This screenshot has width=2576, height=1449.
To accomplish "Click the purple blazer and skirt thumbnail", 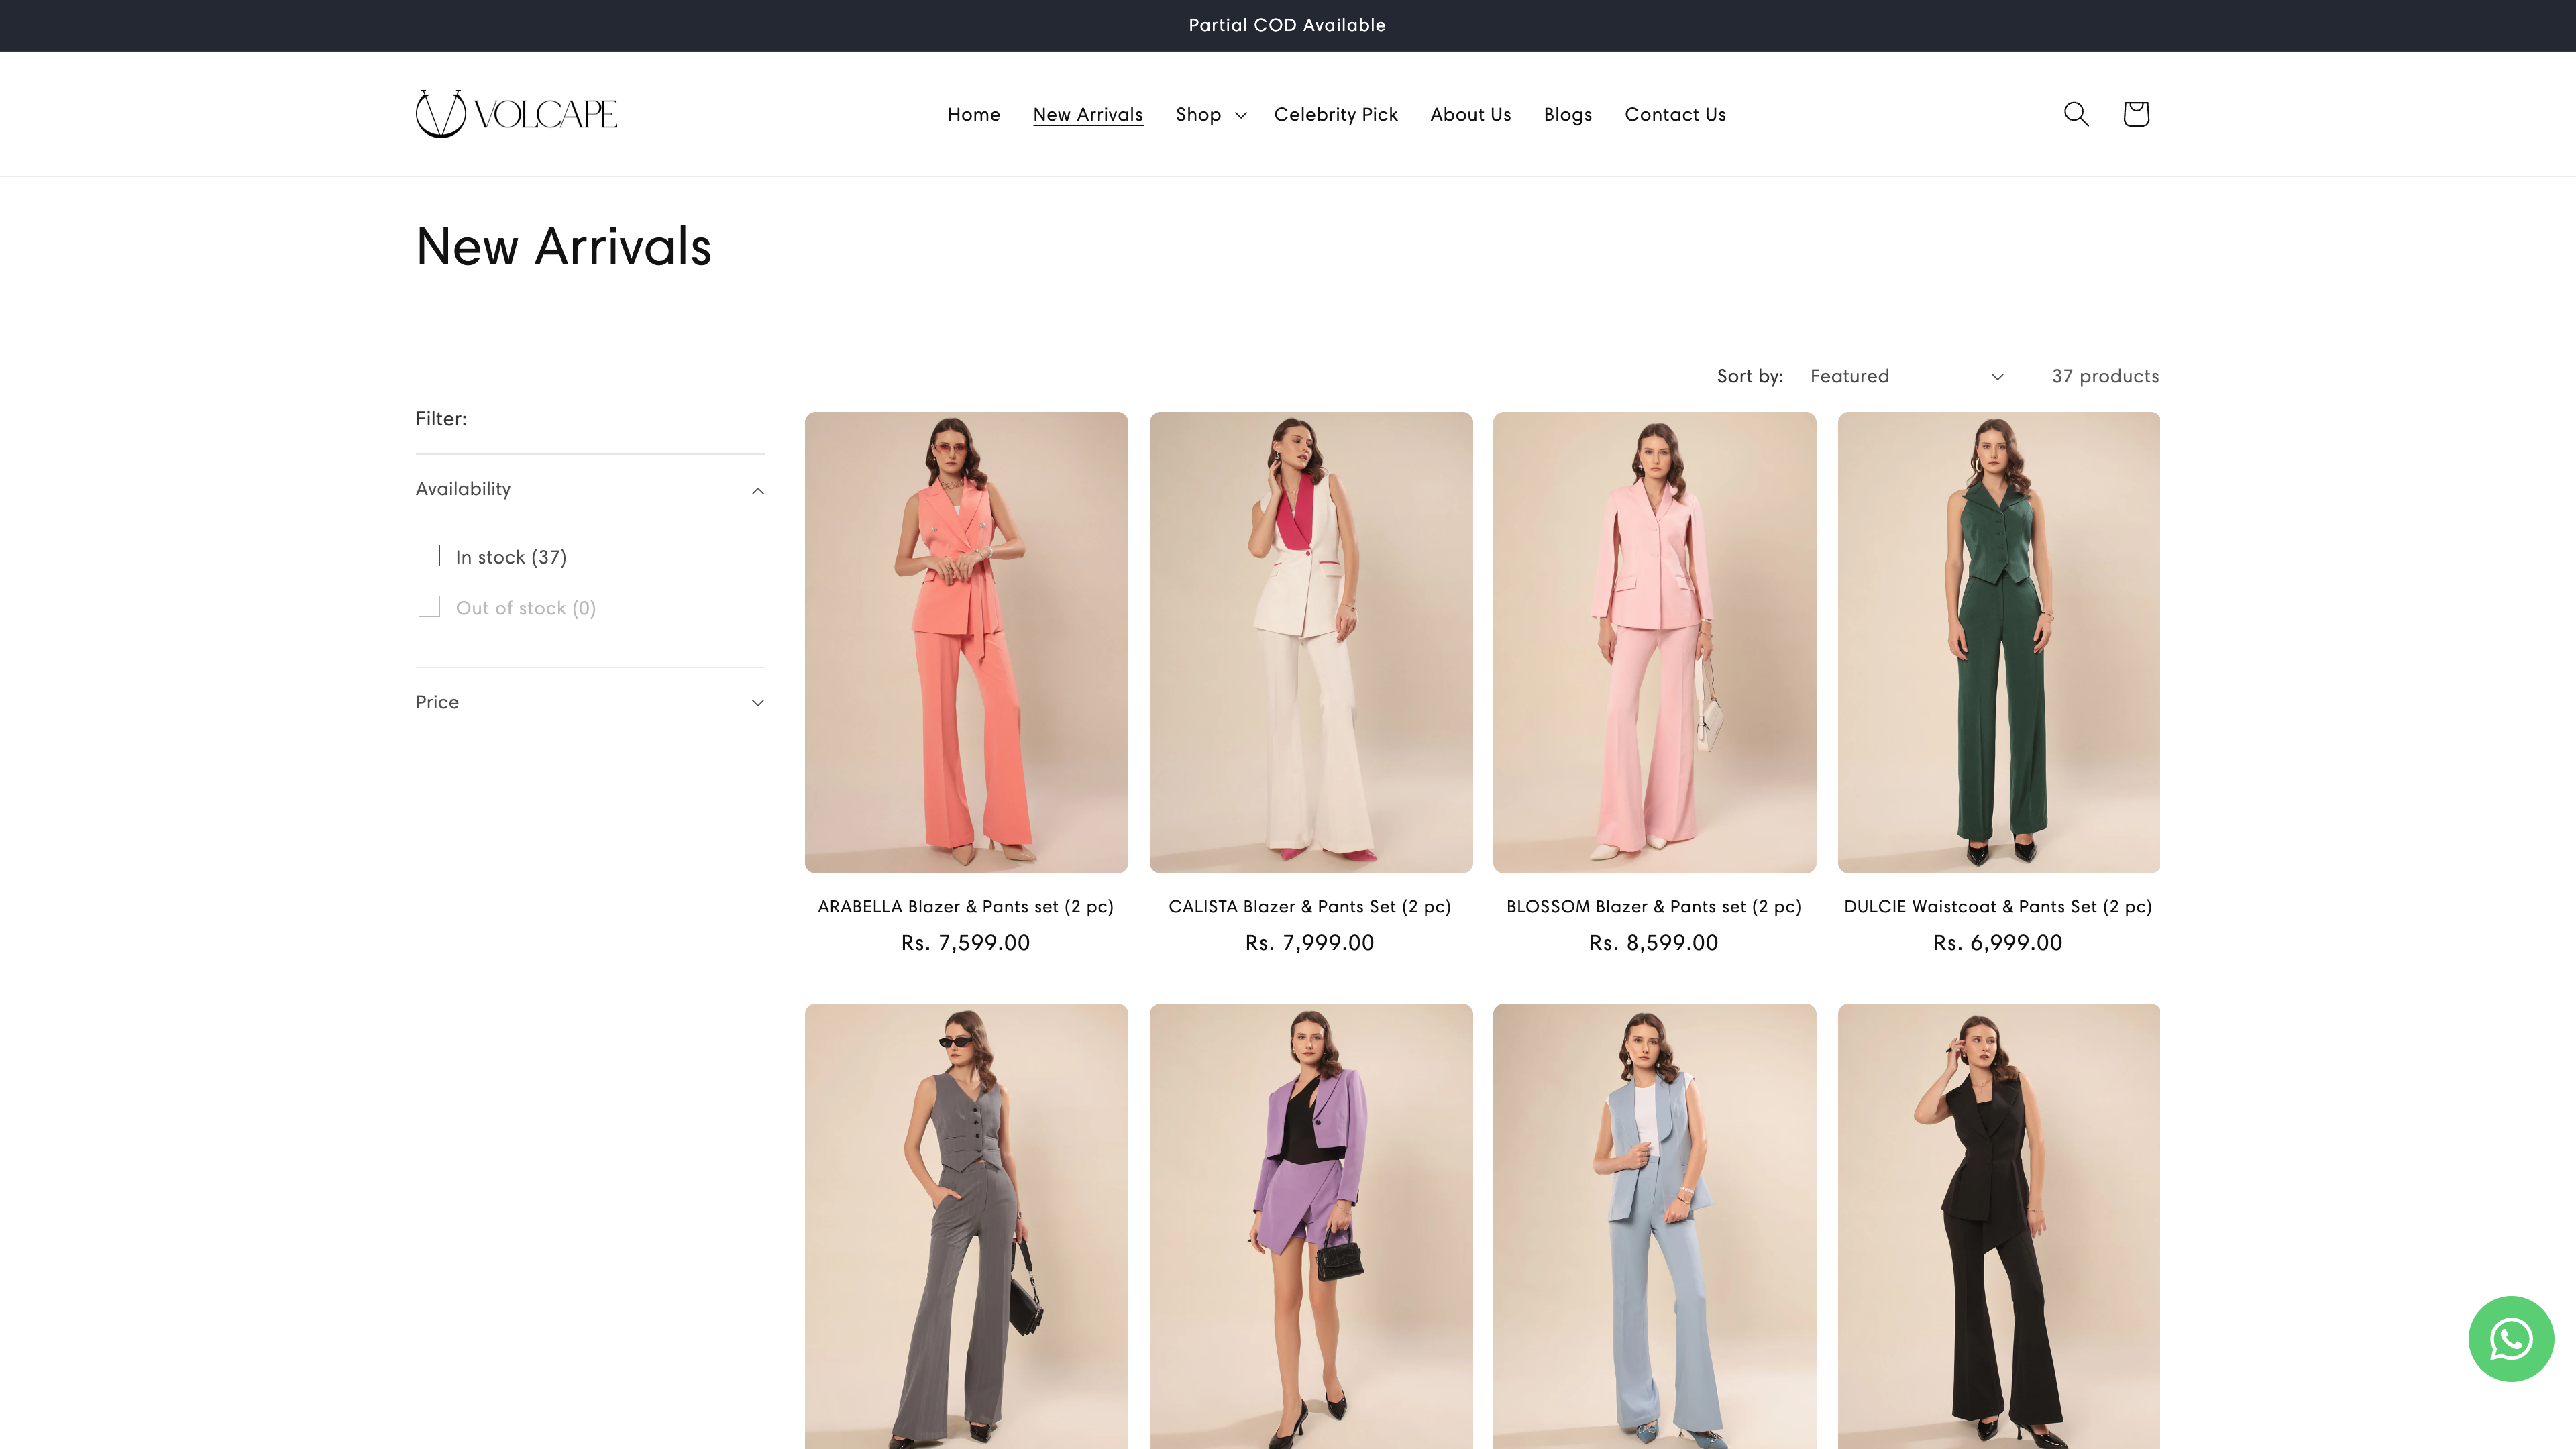I will click(1310, 1225).
